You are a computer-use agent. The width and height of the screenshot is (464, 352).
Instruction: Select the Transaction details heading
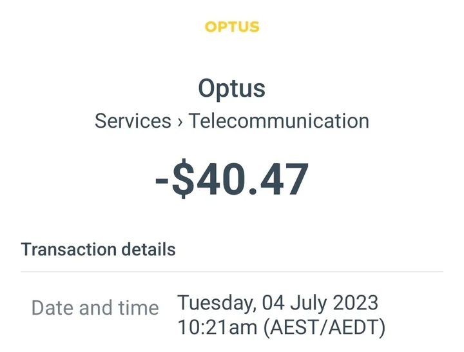pos(98,249)
